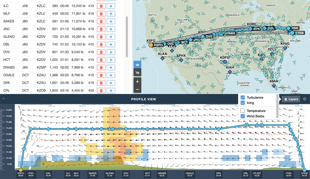Toggle the Layers dropdown button

point(291,99)
